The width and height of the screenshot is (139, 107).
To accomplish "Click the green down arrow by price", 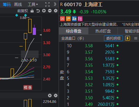I will click(x=75, y=12).
